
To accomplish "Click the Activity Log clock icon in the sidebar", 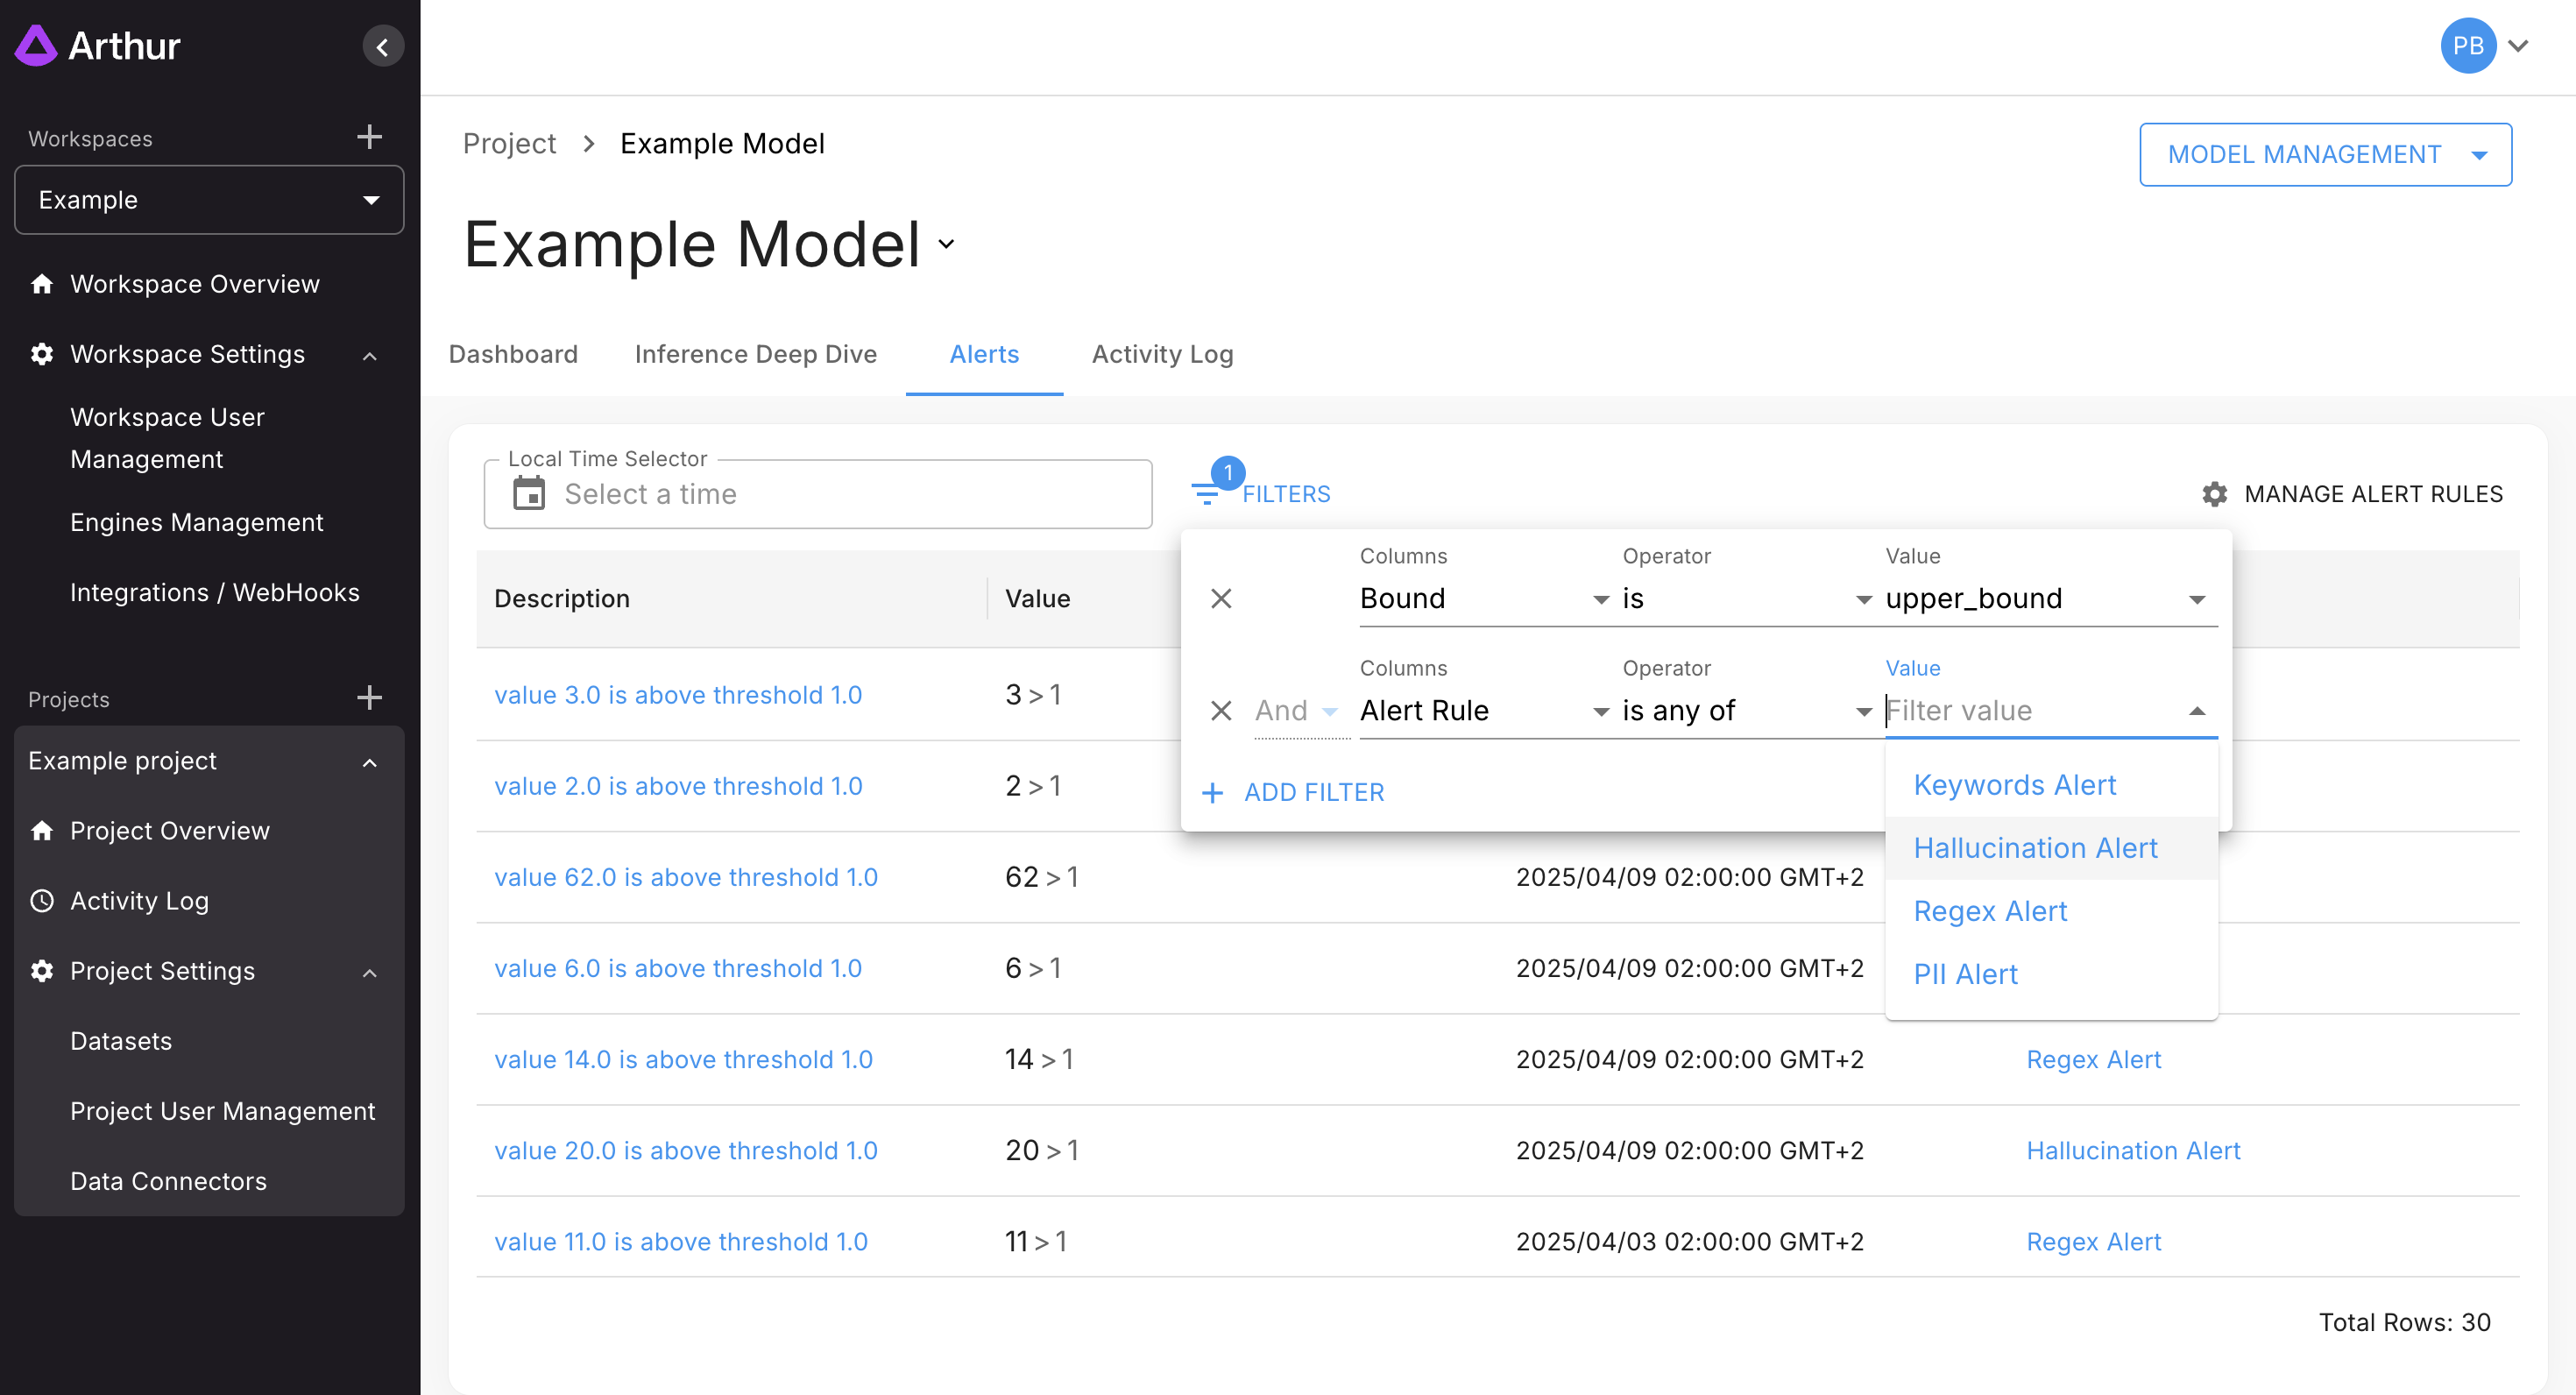I will click(x=42, y=901).
